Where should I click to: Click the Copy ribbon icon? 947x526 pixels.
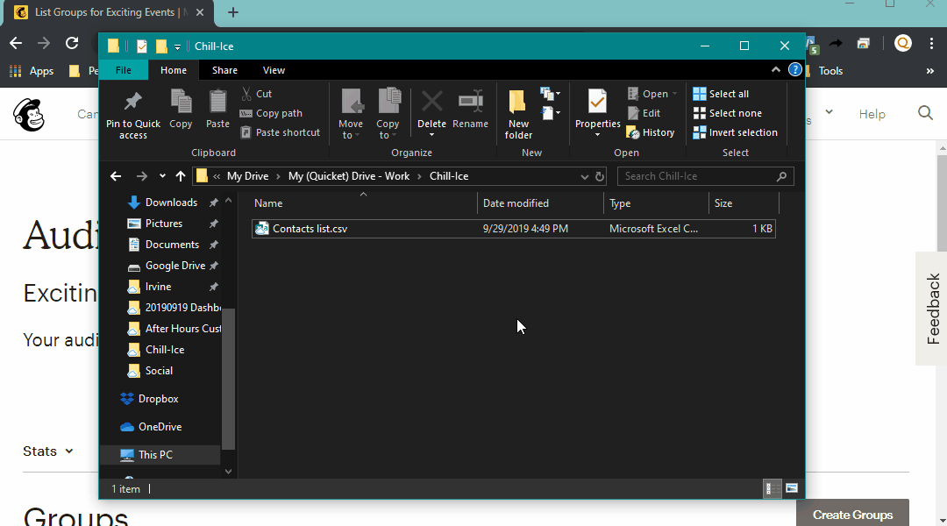[181, 102]
